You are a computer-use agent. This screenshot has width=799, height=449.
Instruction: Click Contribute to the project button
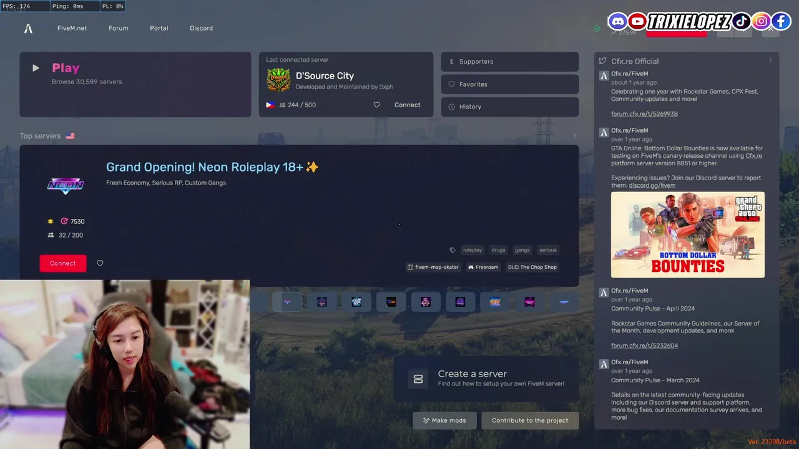530,420
